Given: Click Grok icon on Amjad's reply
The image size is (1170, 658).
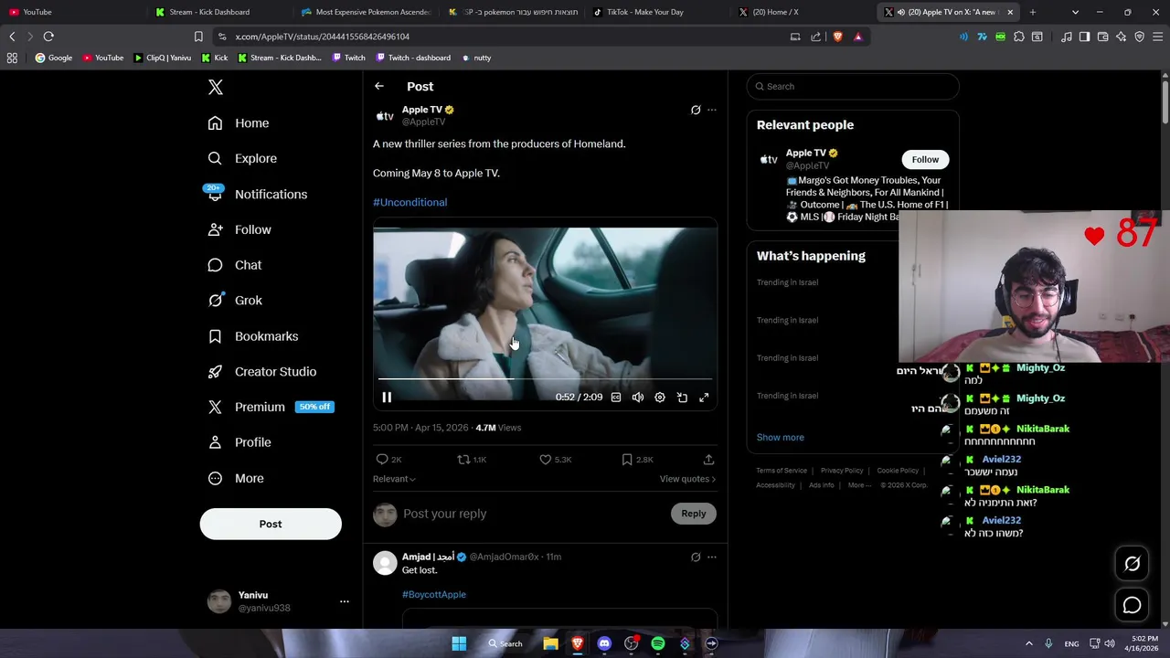Looking at the screenshot, I should (696, 557).
